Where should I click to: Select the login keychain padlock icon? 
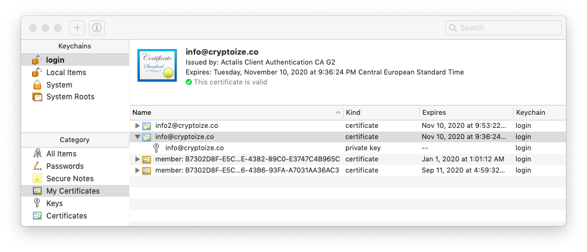pos(37,60)
